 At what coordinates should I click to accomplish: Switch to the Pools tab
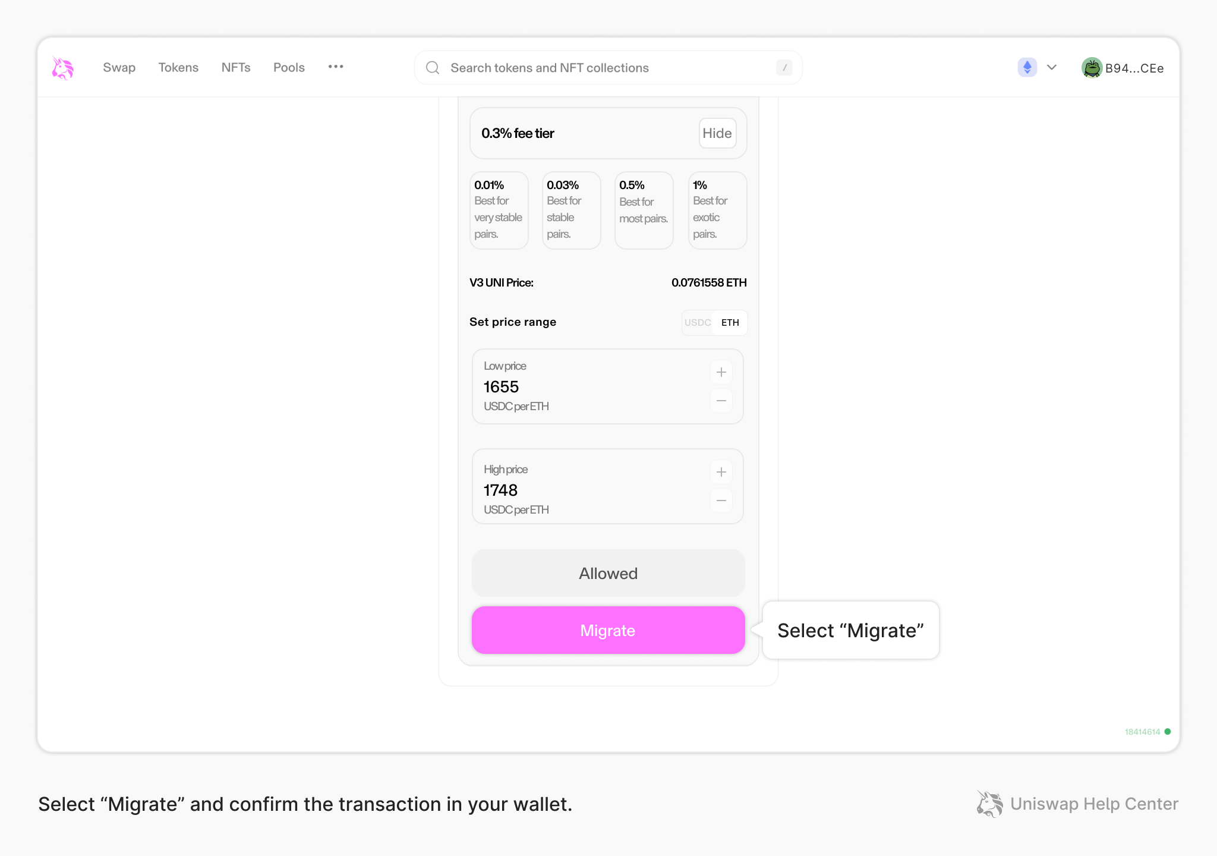[289, 67]
